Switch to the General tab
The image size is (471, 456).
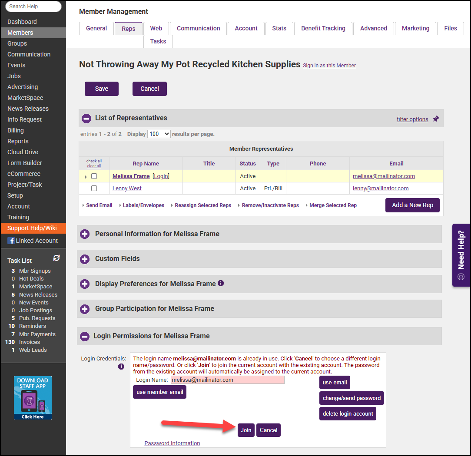[x=96, y=28]
